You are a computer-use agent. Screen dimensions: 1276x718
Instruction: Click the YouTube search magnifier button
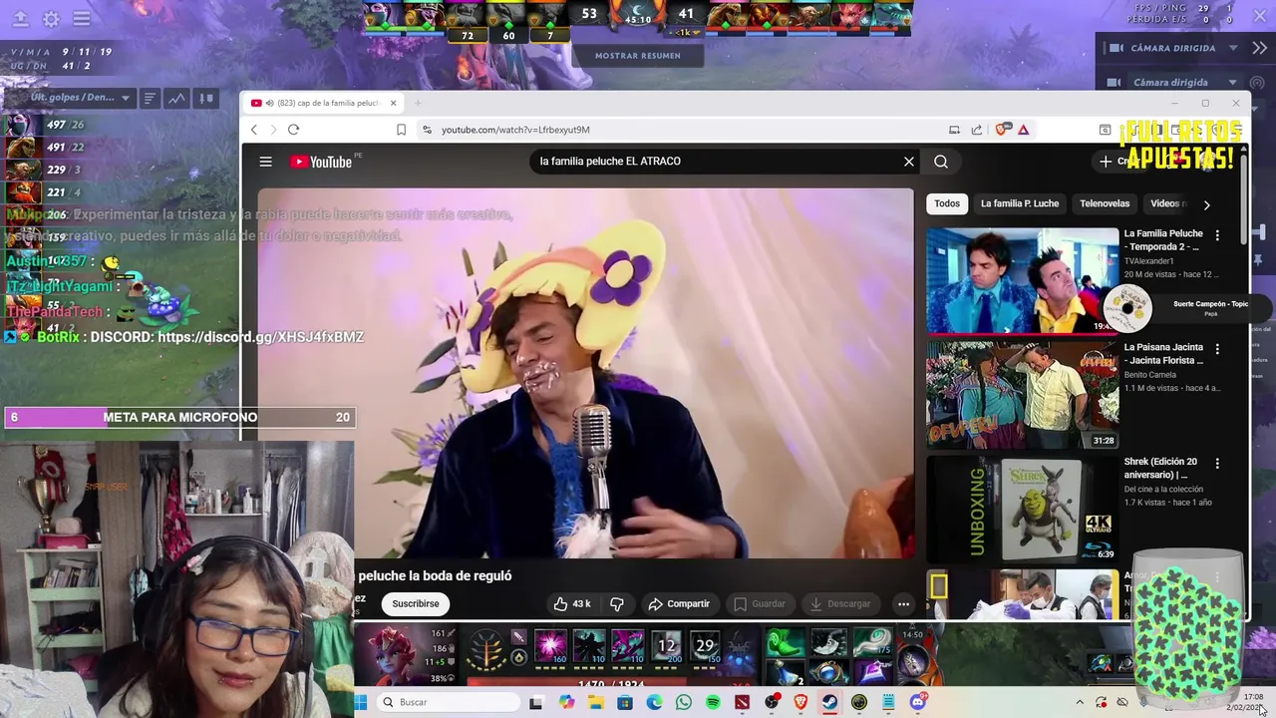(941, 162)
